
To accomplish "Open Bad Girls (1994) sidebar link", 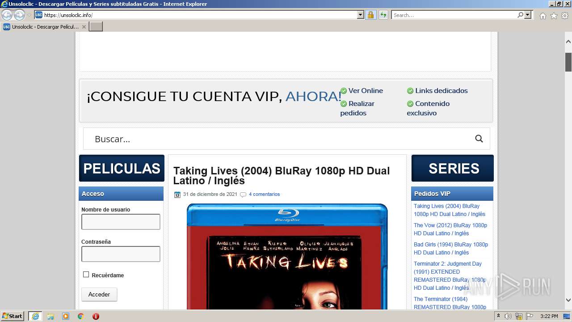I will click(x=451, y=249).
